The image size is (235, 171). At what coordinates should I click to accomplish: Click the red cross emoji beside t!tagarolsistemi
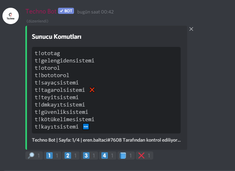pos(92,90)
